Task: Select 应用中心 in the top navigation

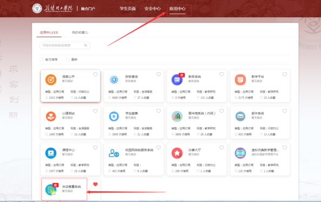Action: coord(178,9)
